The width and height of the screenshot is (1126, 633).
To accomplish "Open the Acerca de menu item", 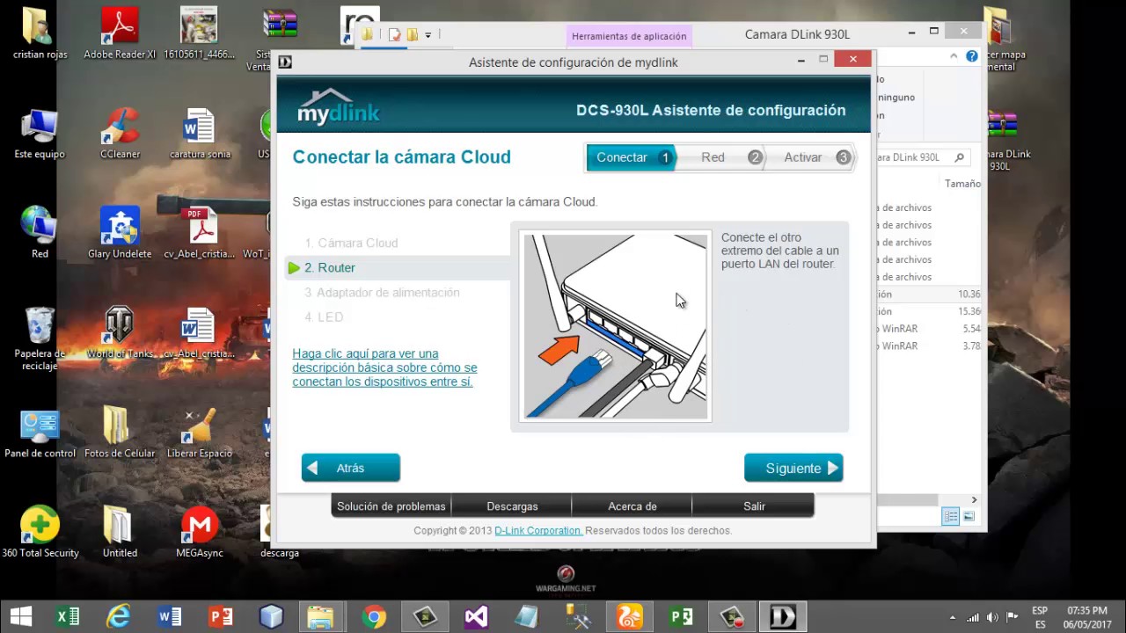I will coord(632,506).
